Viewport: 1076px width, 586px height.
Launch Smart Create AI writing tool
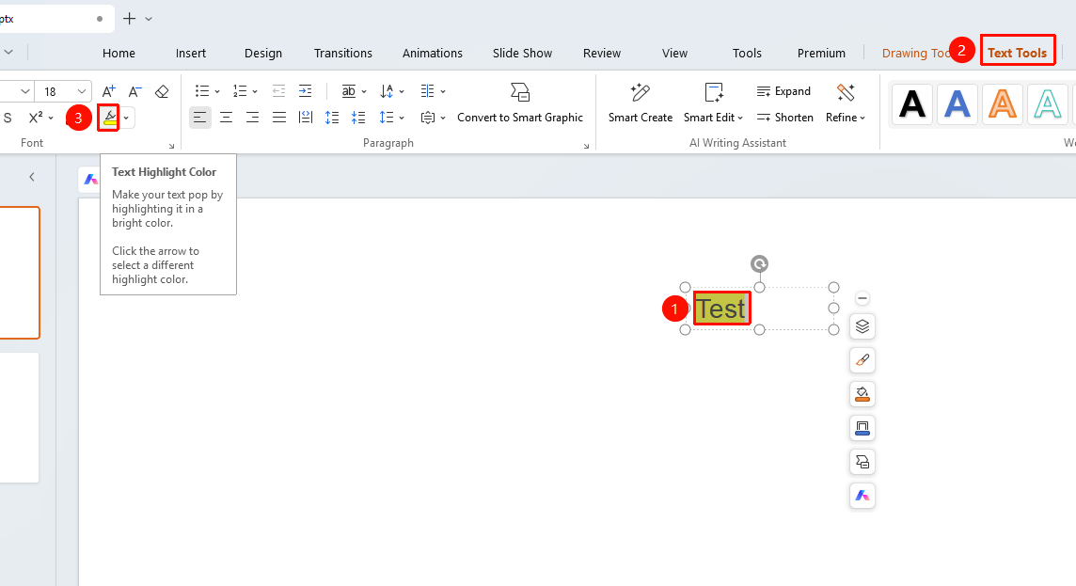641,103
